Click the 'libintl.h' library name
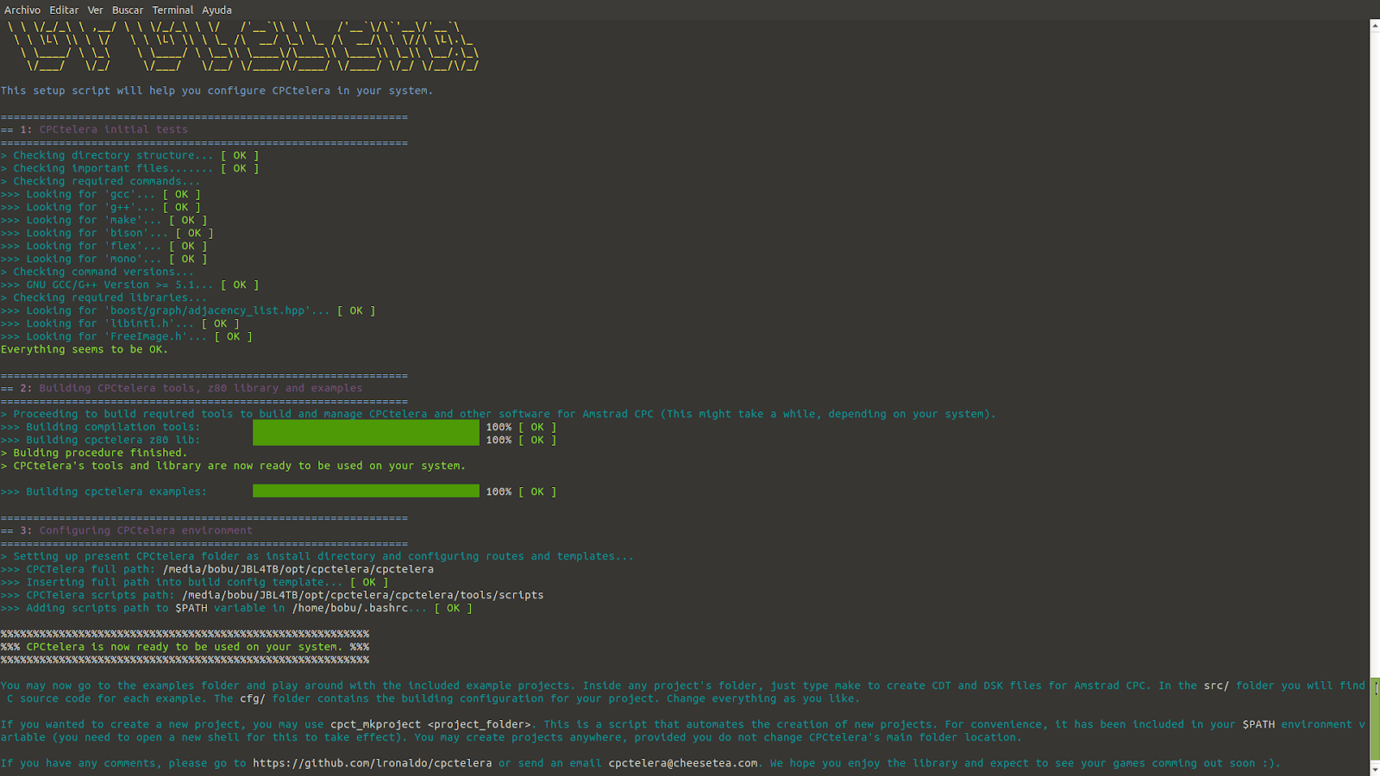The height and width of the screenshot is (776, 1380). coord(140,323)
